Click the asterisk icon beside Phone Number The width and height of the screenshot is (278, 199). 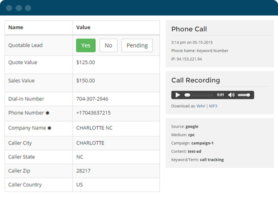pos(48,113)
